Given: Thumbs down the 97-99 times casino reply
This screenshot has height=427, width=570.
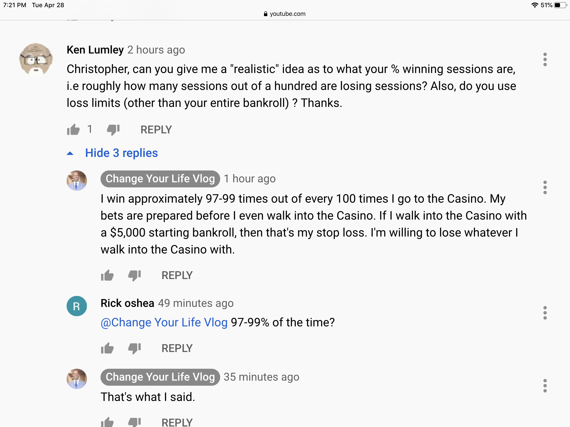Looking at the screenshot, I should 135,276.
